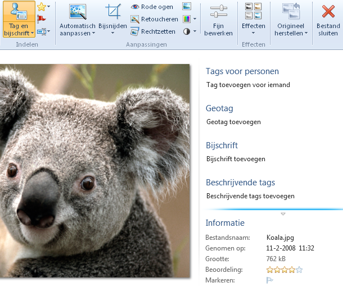Open the exposure dropdown arrow
Screen dimensions: 343x287
pos(195,31)
